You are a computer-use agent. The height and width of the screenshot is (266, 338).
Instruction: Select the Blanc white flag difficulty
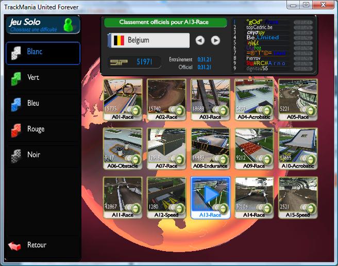point(43,53)
